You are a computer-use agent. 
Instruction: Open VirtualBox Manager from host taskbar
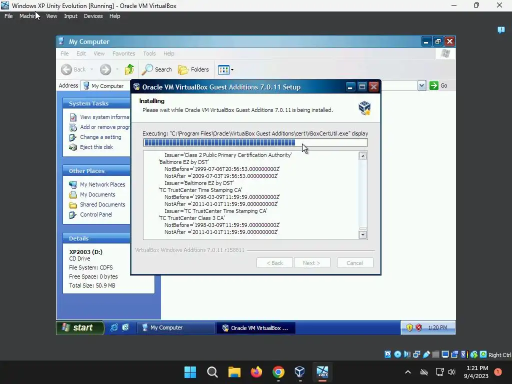click(300, 372)
